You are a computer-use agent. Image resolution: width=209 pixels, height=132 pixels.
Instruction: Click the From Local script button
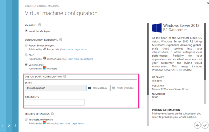98,88
